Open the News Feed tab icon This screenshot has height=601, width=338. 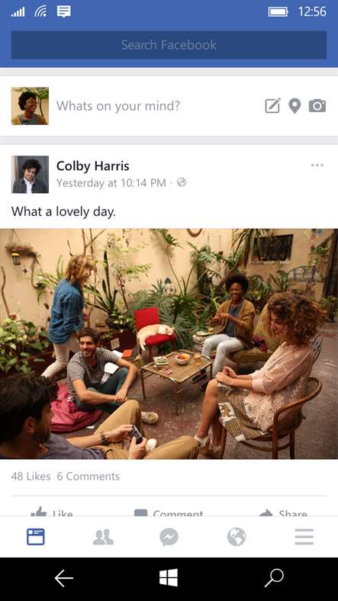[x=36, y=537]
